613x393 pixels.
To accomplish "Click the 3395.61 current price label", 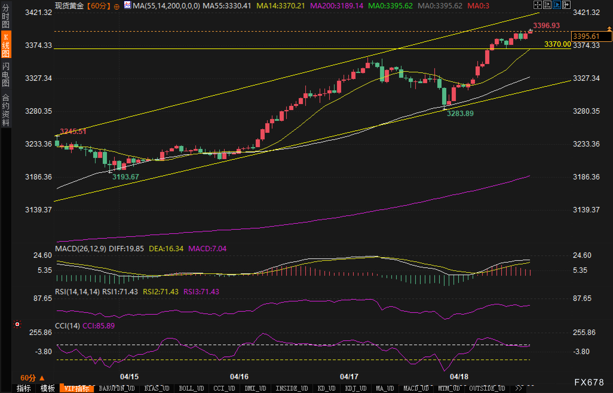I will 587,36.
